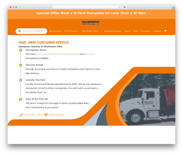Open the shopping cart icon in navigation
Viewport: 183px width, 155px height.
[x=165, y=31]
